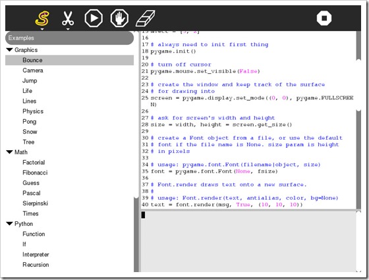Choose the Sierpinski example

pyautogui.click(x=36, y=204)
